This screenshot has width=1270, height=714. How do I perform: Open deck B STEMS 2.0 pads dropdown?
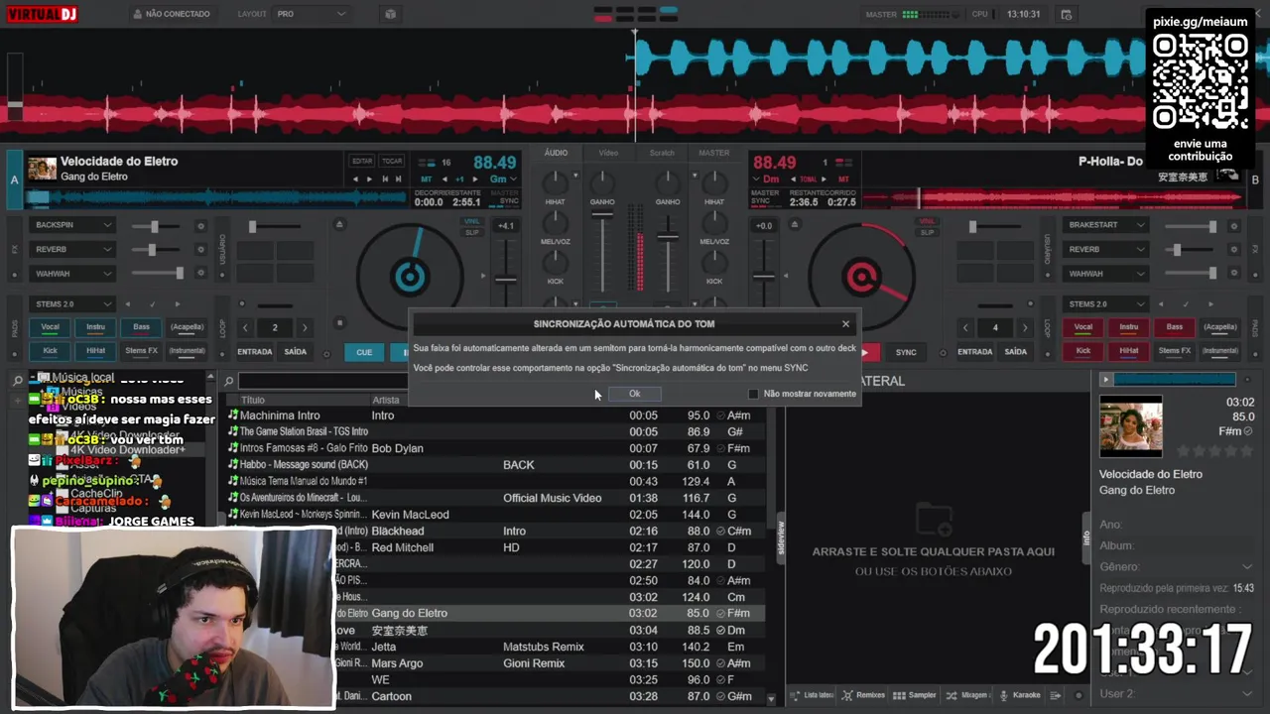pos(1106,303)
